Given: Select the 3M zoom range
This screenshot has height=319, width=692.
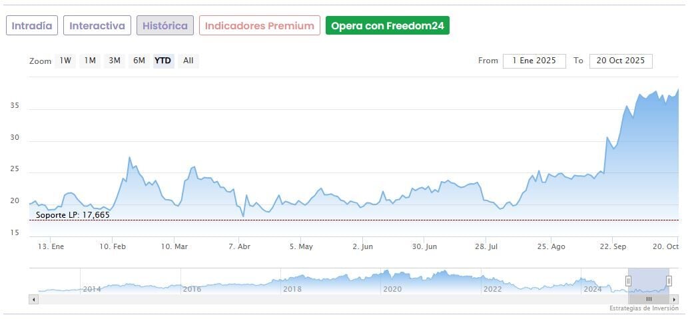Looking at the screenshot, I should click(115, 61).
